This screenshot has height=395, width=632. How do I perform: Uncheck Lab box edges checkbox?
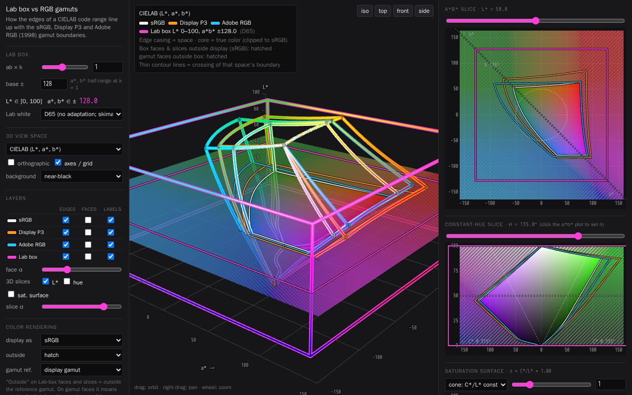(66, 257)
